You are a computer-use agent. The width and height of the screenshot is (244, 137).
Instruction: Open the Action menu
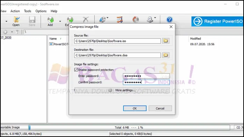(15, 11)
